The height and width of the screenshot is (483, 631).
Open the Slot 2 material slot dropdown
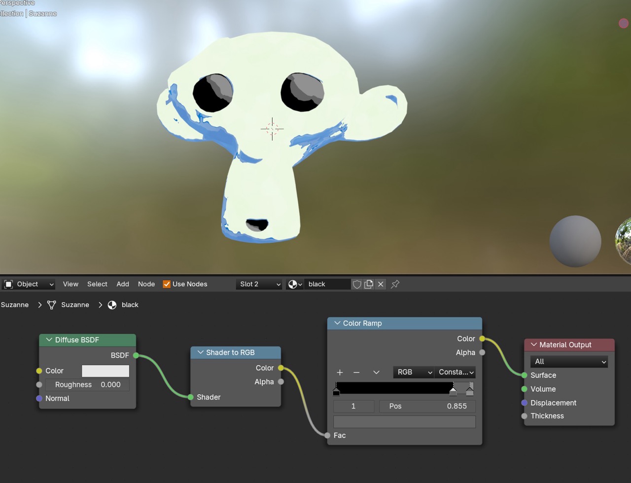tap(260, 284)
